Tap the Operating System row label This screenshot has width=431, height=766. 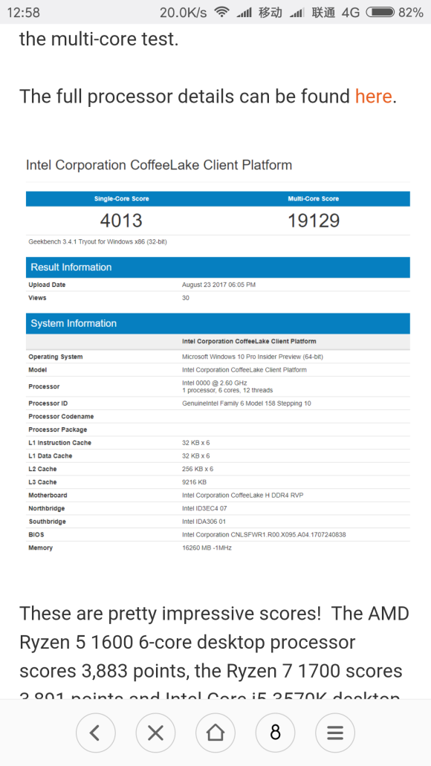pos(55,357)
